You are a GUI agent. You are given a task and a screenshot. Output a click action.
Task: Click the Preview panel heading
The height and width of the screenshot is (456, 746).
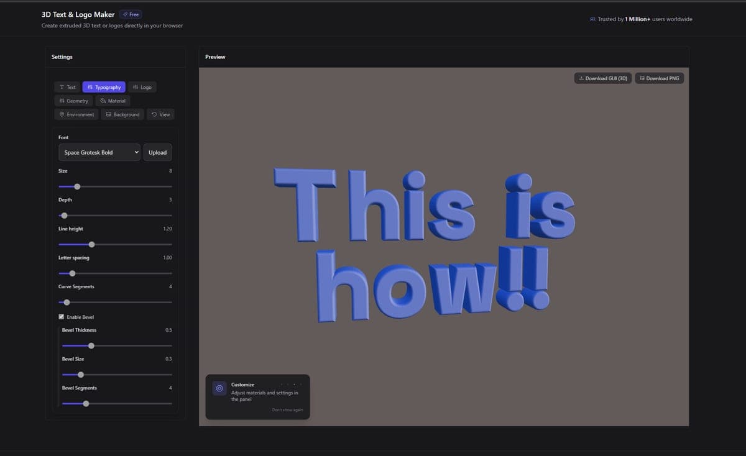(215, 57)
